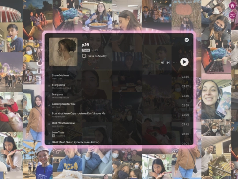
Task: Open the ferris wheel night photo
Action: (x=11, y=72)
